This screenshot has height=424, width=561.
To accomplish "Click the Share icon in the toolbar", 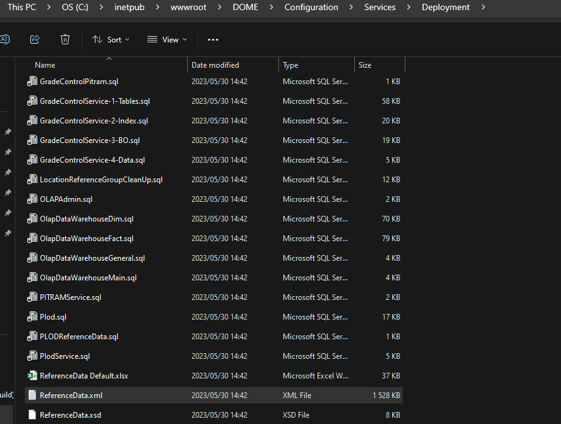I will click(35, 39).
